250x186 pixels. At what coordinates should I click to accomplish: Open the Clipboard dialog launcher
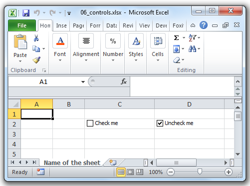(x=44, y=70)
